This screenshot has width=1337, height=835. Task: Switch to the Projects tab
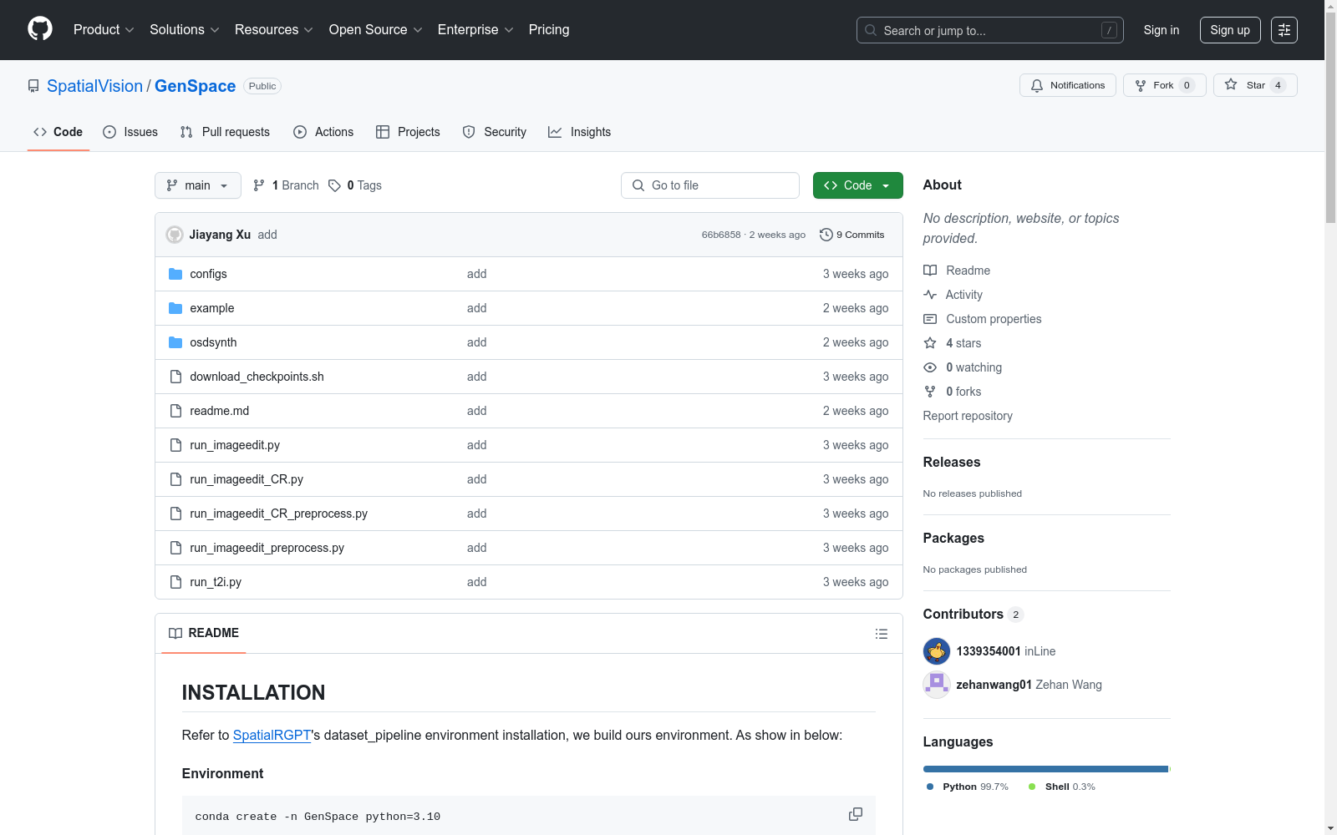tap(408, 132)
